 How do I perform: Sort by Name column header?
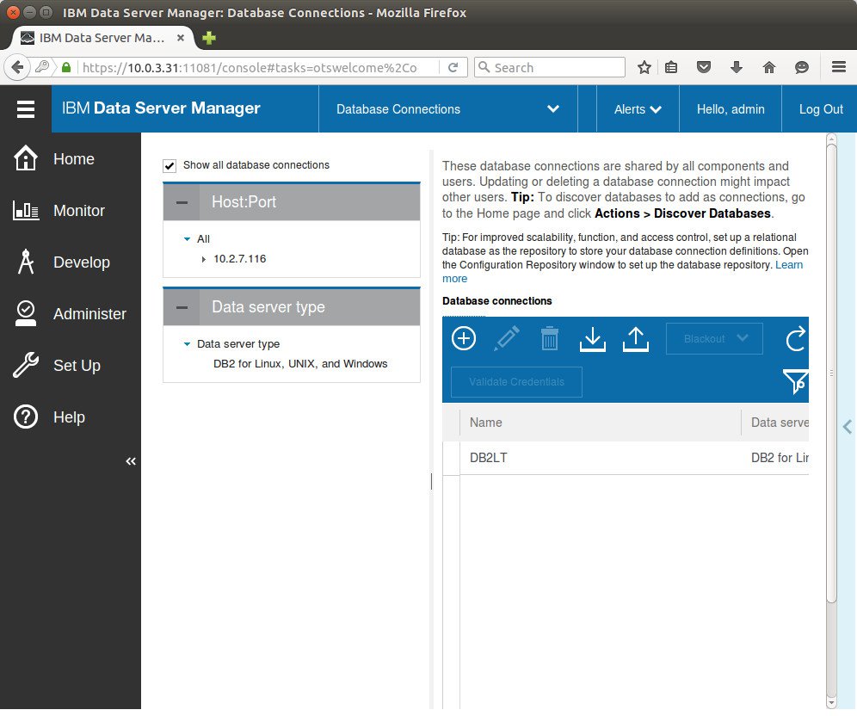600,423
